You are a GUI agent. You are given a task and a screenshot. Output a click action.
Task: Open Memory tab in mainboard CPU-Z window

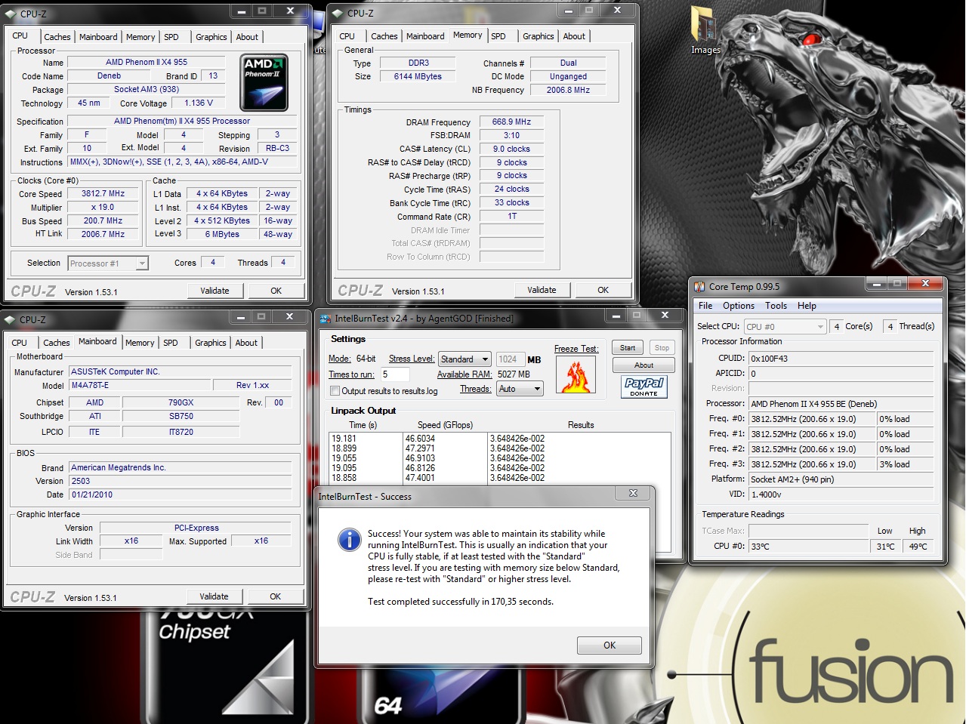(140, 343)
